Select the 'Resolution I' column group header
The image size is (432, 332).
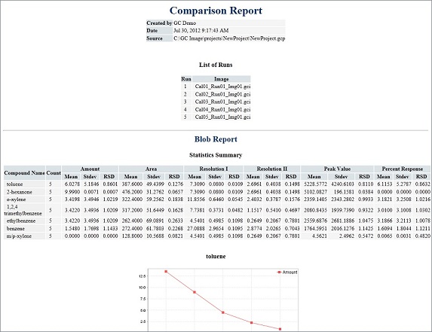coord(213,169)
